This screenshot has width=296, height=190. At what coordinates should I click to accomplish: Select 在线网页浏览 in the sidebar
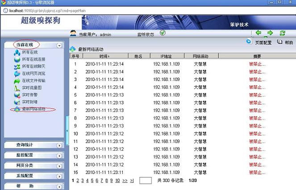tap(33, 73)
